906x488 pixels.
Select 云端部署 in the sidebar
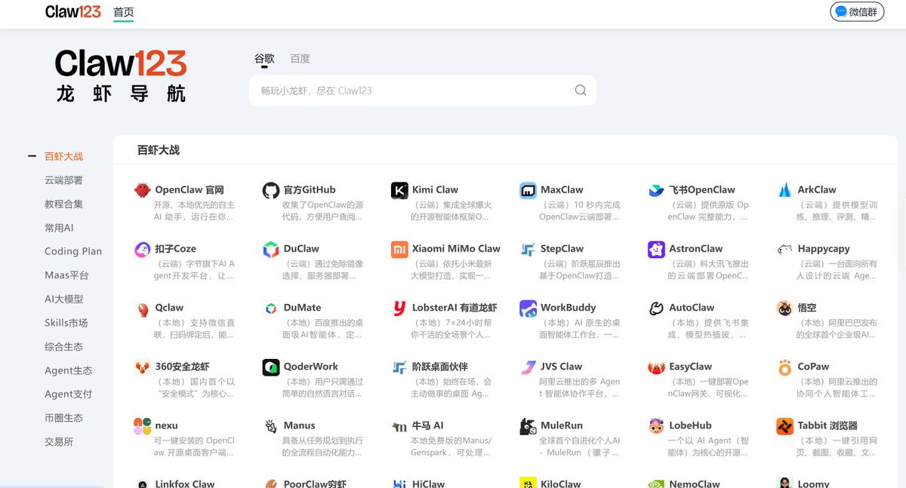63,180
